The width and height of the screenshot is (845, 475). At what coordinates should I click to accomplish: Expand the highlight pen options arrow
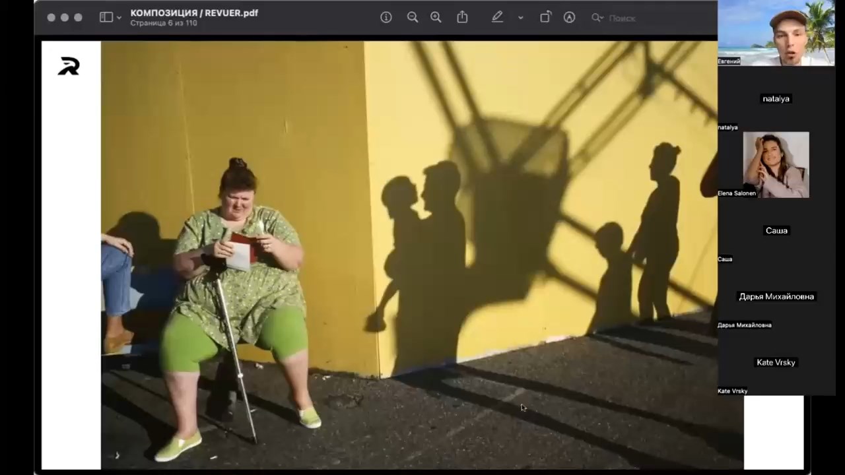click(520, 18)
